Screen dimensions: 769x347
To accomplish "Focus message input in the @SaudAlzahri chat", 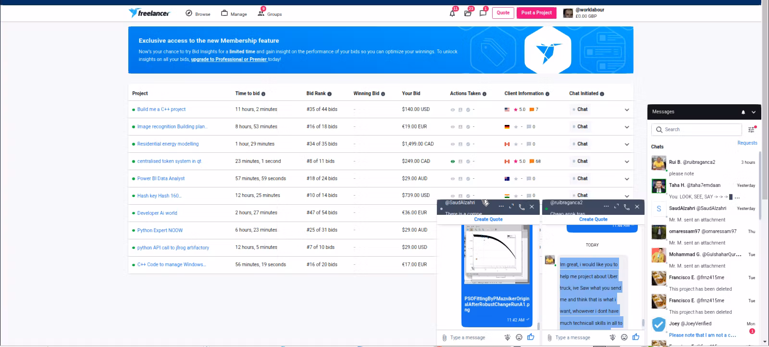I will point(473,337).
